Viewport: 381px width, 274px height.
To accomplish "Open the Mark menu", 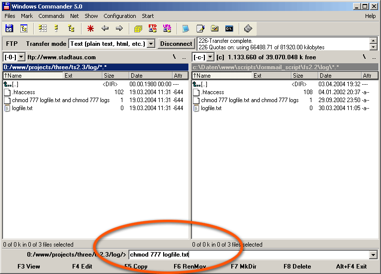I will point(27,16).
